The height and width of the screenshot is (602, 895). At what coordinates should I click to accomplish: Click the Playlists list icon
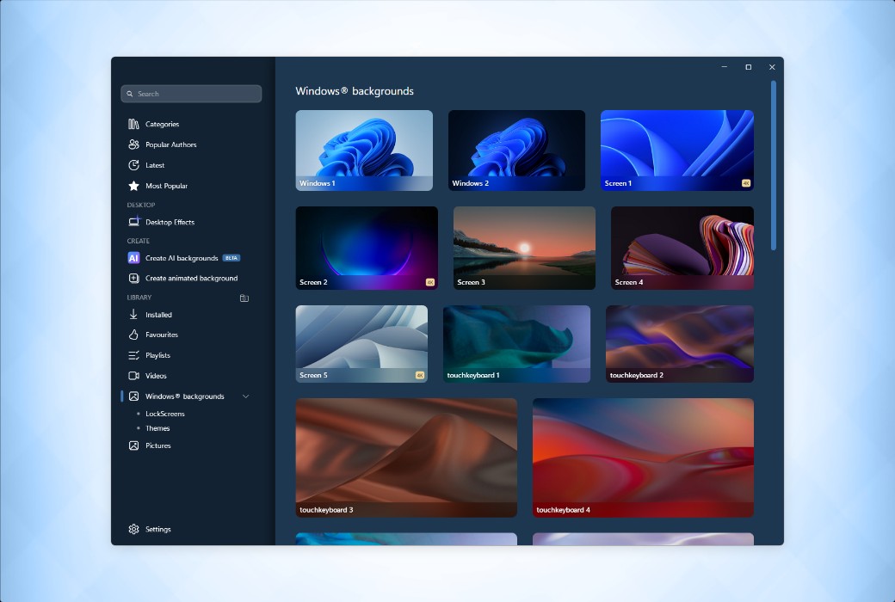[x=133, y=355]
